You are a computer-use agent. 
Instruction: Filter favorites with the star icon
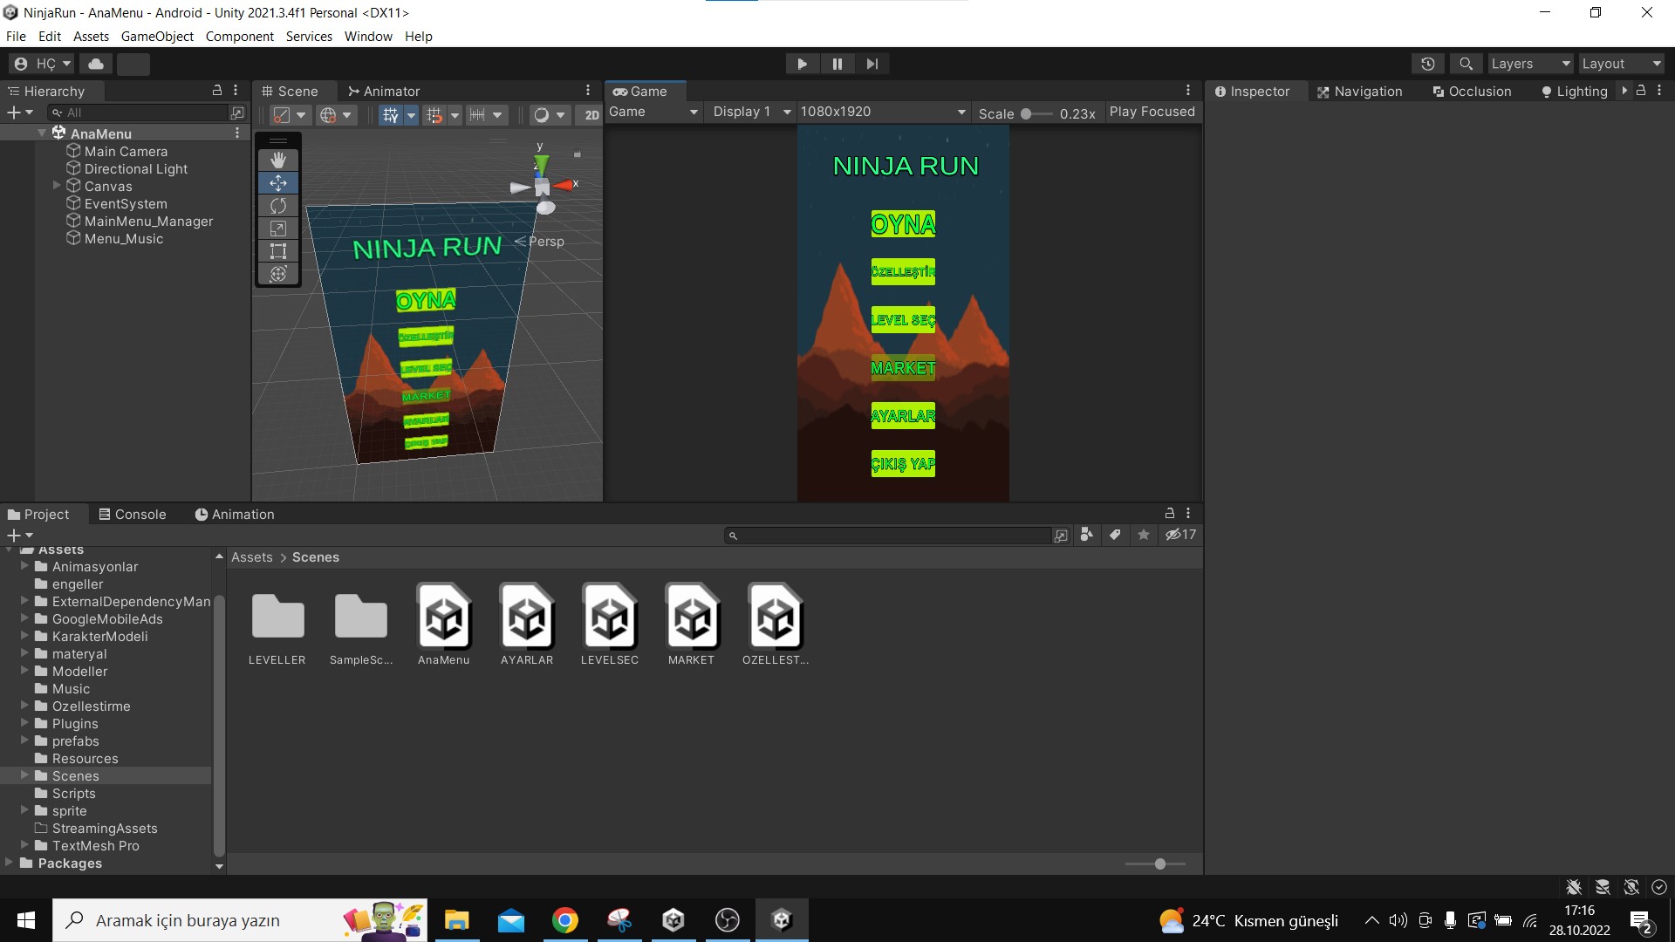(1144, 535)
